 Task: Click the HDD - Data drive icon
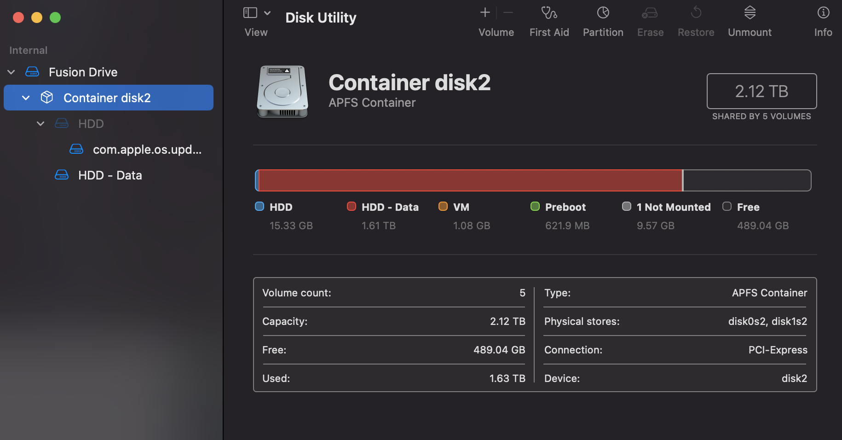pos(62,175)
